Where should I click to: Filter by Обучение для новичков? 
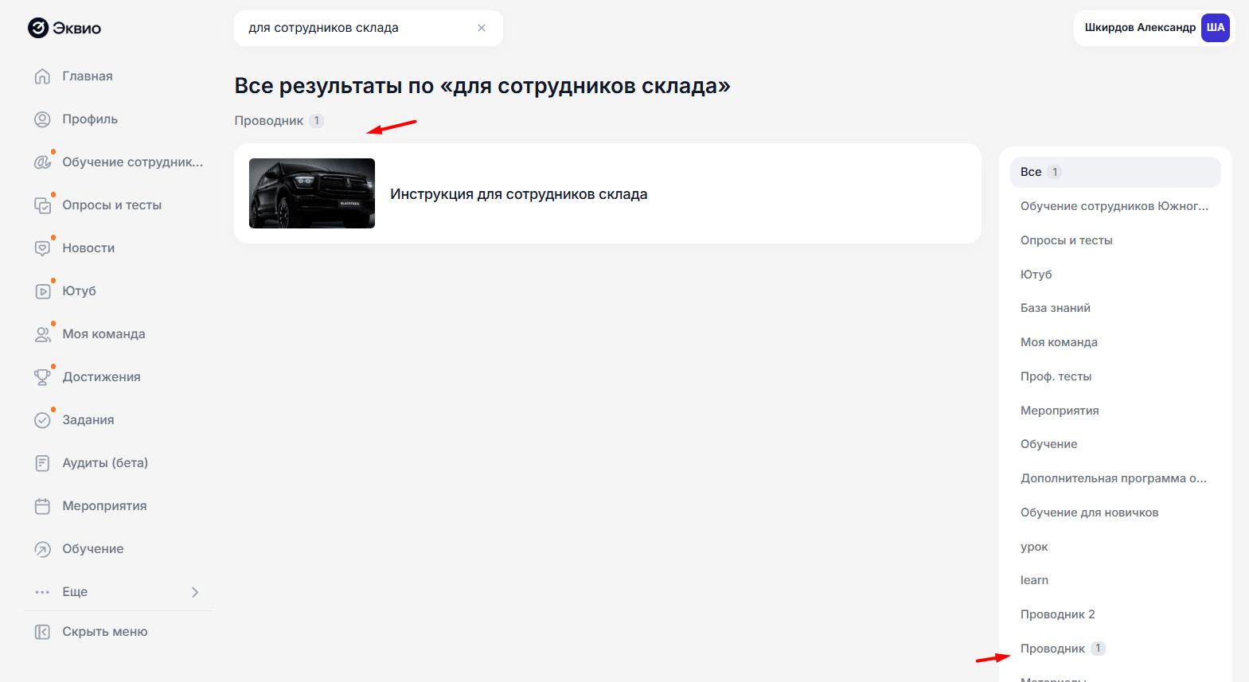point(1089,512)
